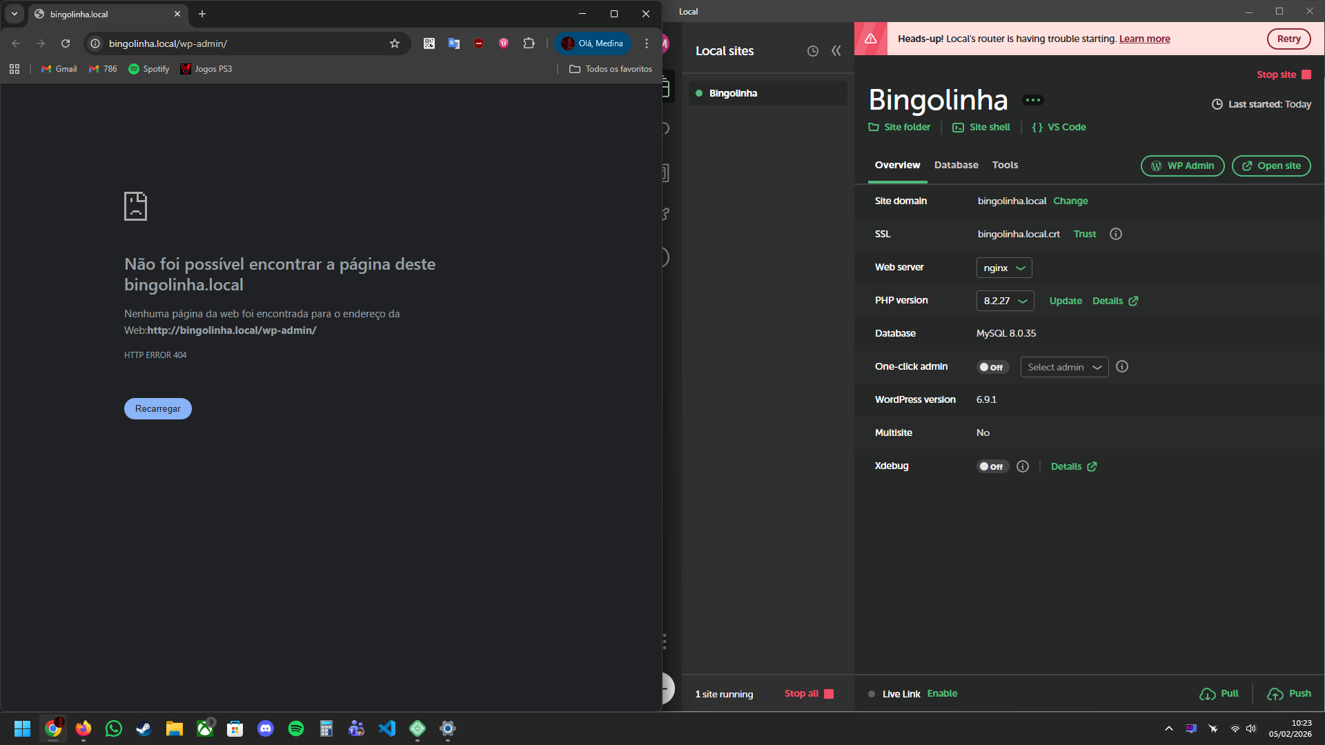This screenshot has height=745, width=1325.
Task: Switch to the Database tab
Action: coord(956,165)
